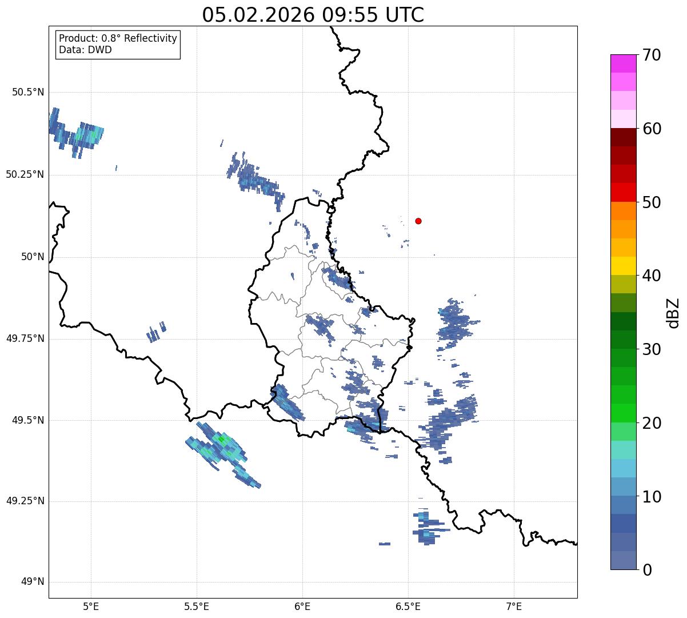This screenshot has height=618, width=687.
Task: Click the 50.25°N latitude label
Action: (25, 174)
